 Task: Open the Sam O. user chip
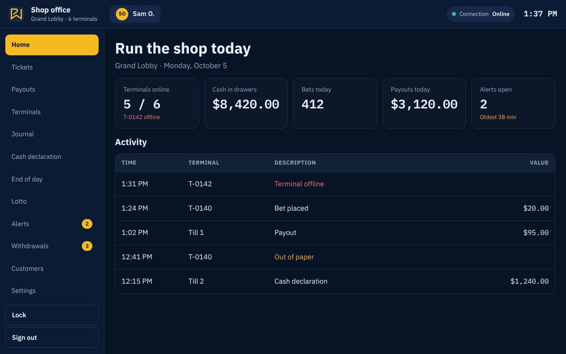pos(135,14)
